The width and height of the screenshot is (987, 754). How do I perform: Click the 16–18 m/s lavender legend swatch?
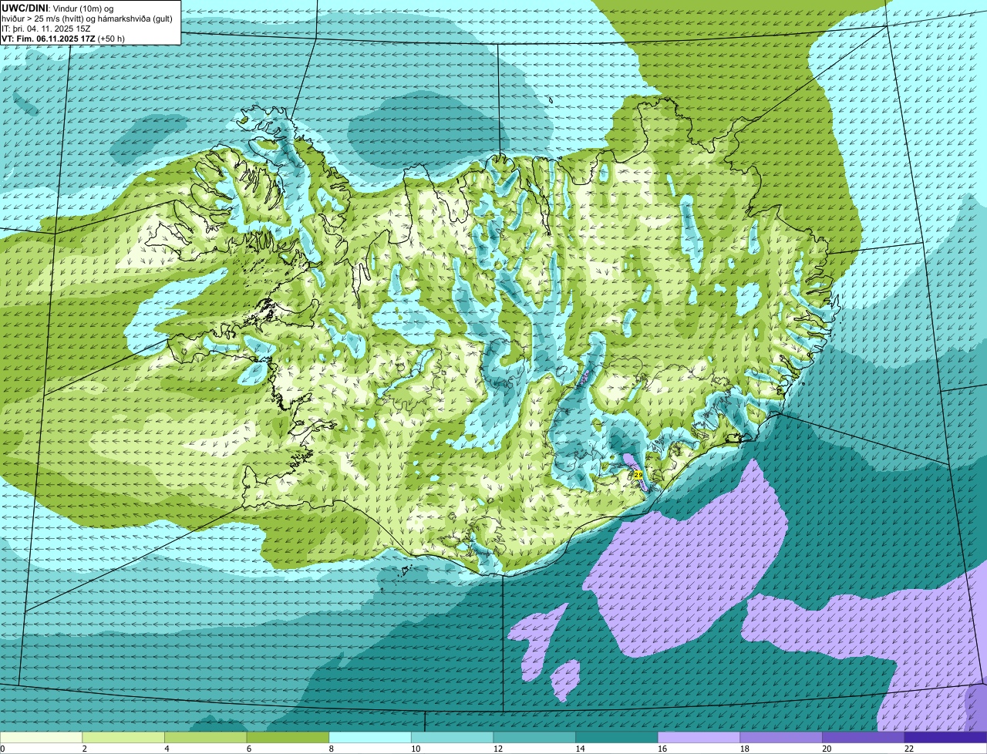point(699,737)
